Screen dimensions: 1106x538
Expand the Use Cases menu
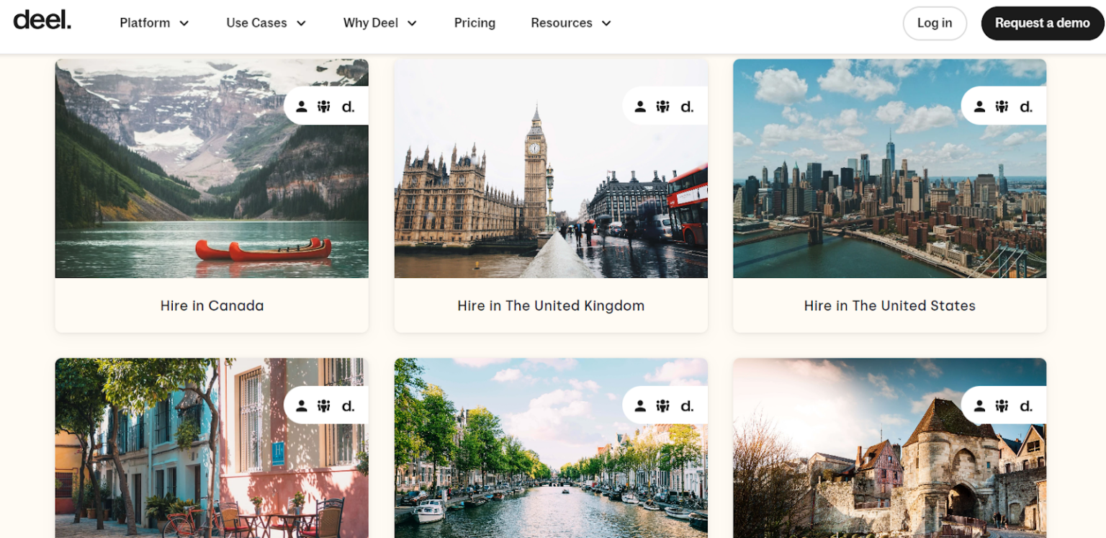point(266,22)
